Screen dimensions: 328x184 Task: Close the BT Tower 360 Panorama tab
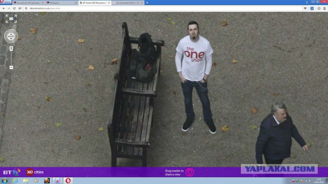coord(109,3)
